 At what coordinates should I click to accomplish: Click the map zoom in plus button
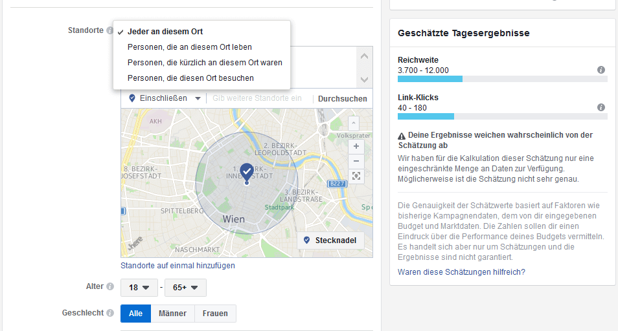point(356,147)
